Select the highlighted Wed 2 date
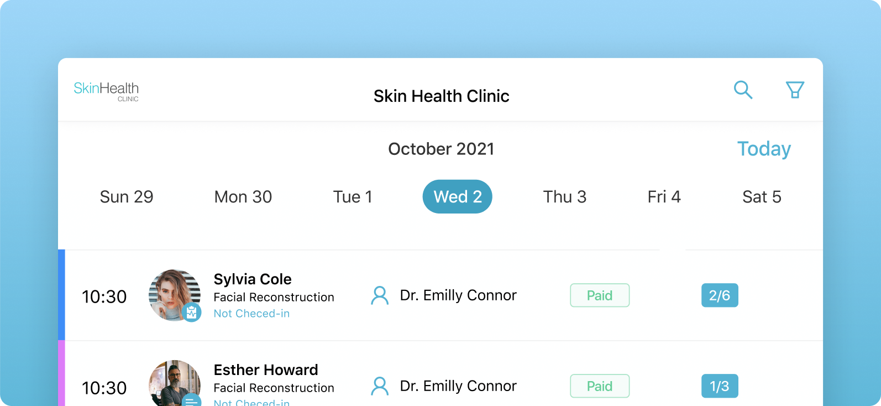 point(458,197)
